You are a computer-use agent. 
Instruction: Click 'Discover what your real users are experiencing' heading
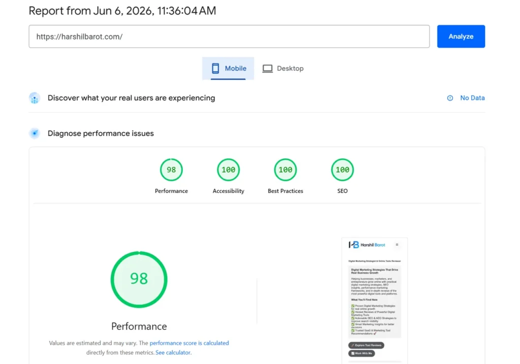coord(132,98)
